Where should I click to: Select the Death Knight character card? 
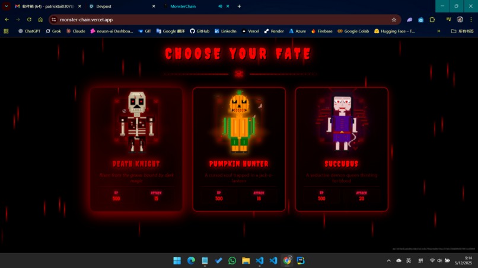click(x=136, y=149)
